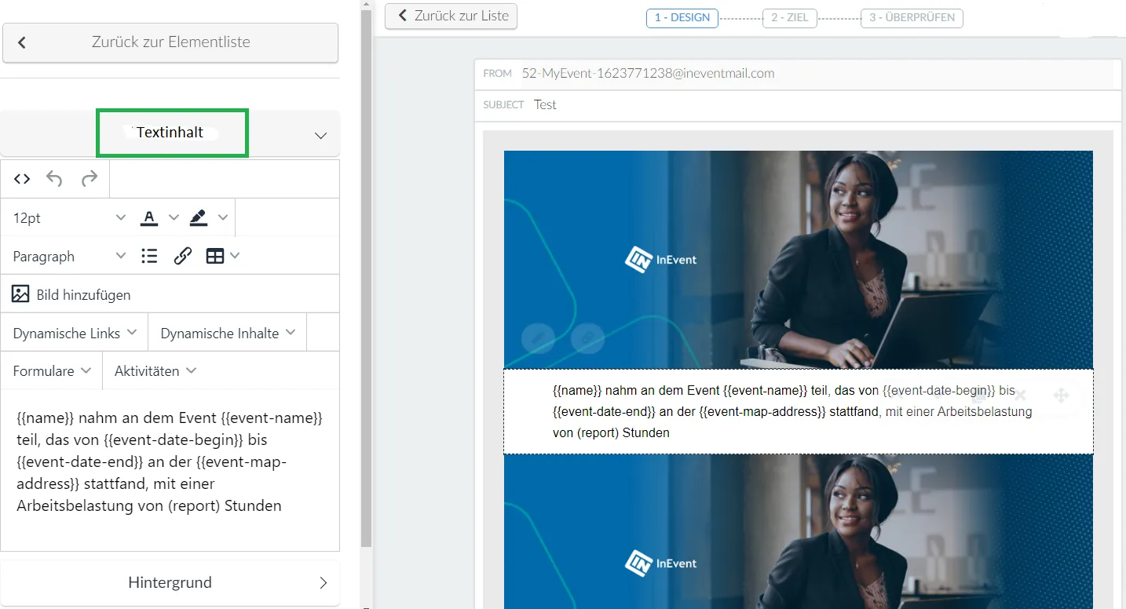Click Zurück zur Liste button
Viewport: 1126px width, 609px height.
coord(451,16)
